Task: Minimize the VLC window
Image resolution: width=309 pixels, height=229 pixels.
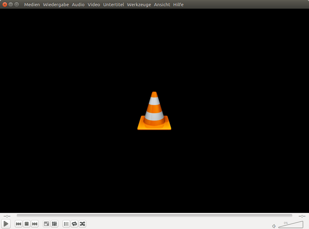Action: point(11,4)
